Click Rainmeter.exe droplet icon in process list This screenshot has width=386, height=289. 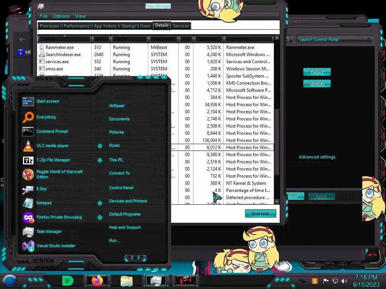41,47
